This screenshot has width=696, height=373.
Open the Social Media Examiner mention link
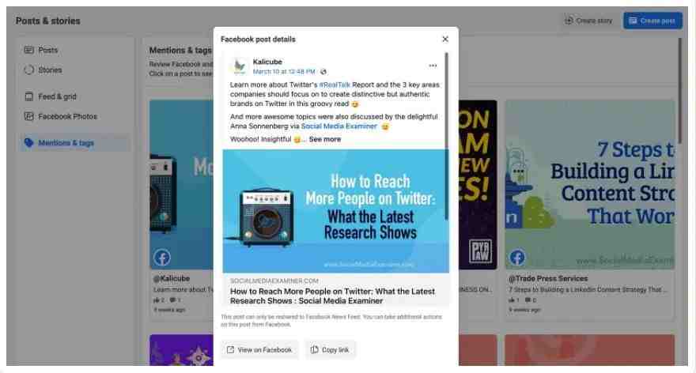(x=339, y=126)
